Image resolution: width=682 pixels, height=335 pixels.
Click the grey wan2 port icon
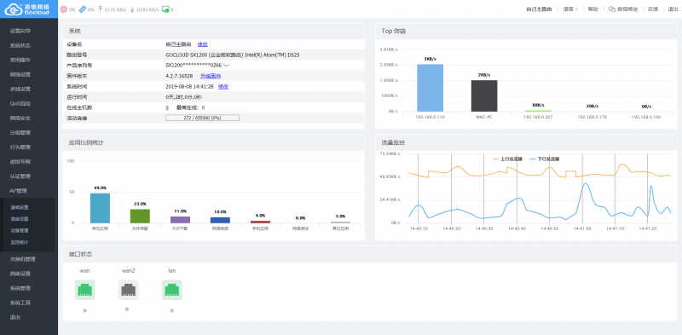[x=129, y=290]
